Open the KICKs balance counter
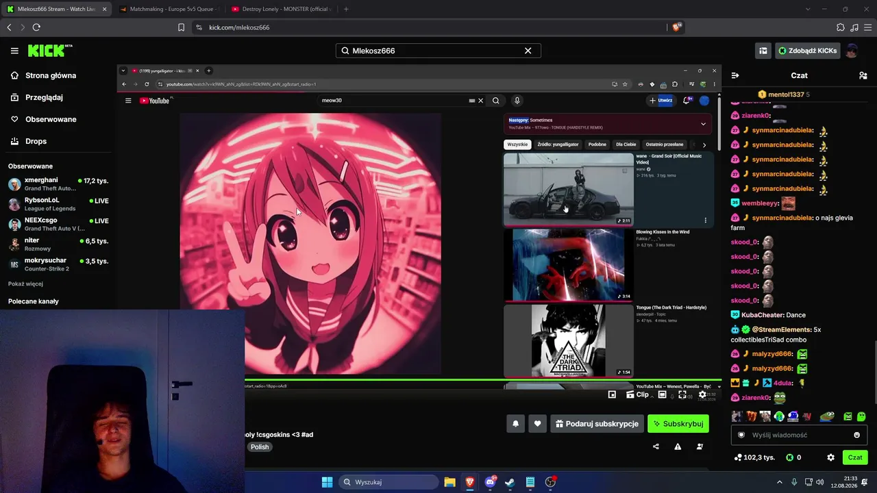 click(x=793, y=457)
